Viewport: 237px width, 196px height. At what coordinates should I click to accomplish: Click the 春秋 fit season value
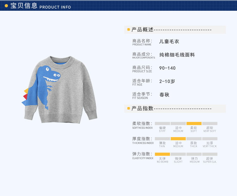click(x=164, y=95)
